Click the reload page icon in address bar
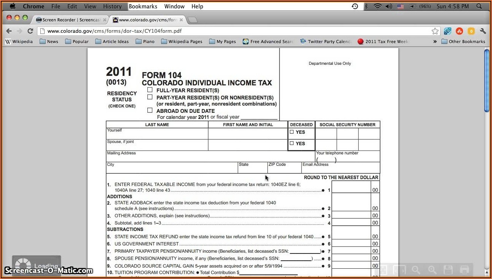Image resolution: width=492 pixels, height=279 pixels. coord(30,31)
